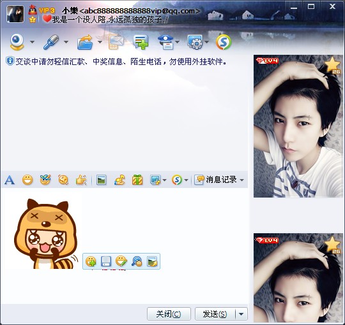Image resolution: width=345 pixels, height=325 pixels.
Task: Expand voice call options arrow
Action: pyautogui.click(x=66, y=41)
